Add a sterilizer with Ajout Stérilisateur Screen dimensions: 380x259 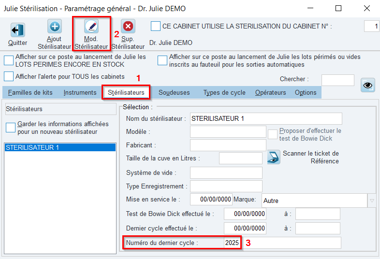click(55, 27)
